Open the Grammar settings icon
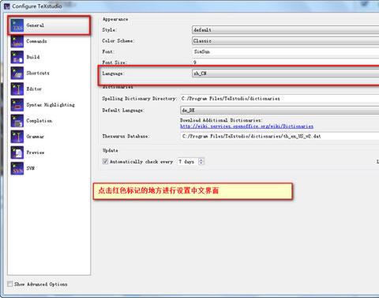Image resolution: width=379 pixels, height=298 pixels. pos(17,137)
